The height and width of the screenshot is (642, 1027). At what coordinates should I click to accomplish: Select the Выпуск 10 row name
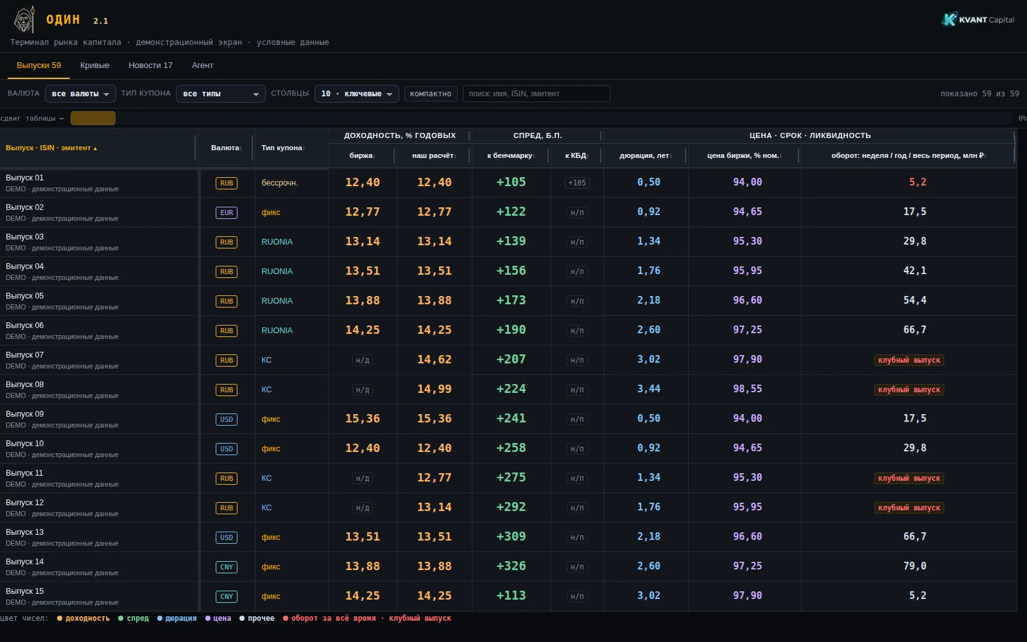point(25,444)
